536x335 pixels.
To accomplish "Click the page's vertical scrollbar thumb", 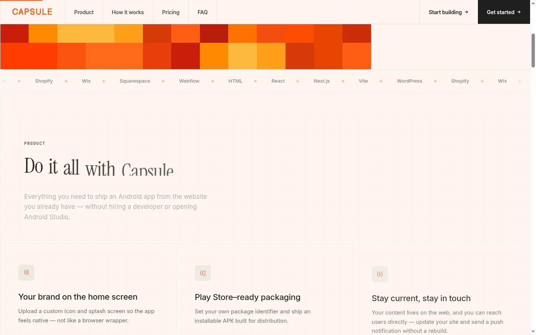I will [x=533, y=50].
